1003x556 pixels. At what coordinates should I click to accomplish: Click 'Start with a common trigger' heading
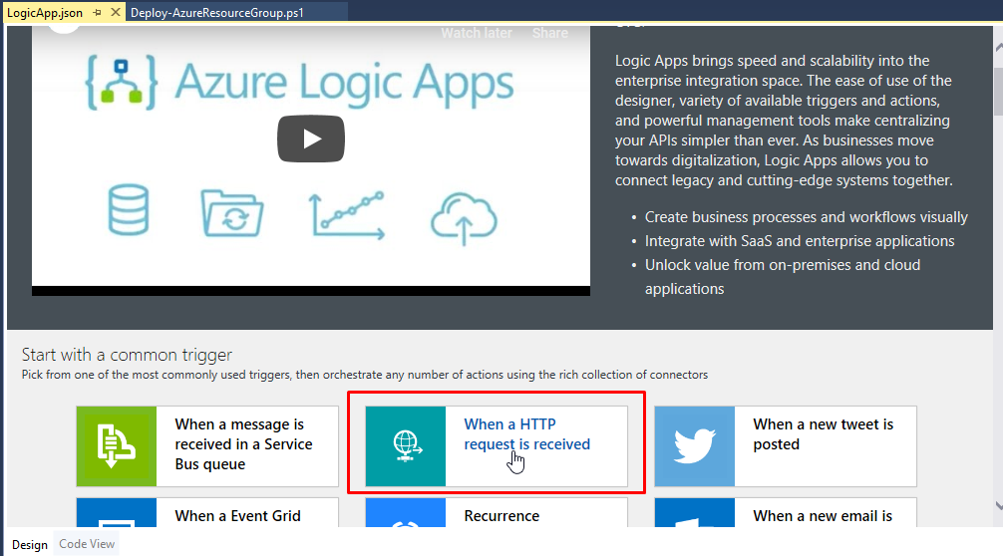click(127, 355)
